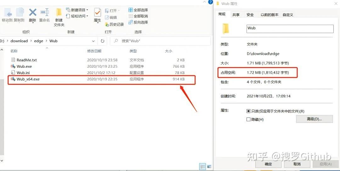Expand the Delete dropdown arrow
The height and width of the screenshot is (171, 340).
tap(32, 22)
